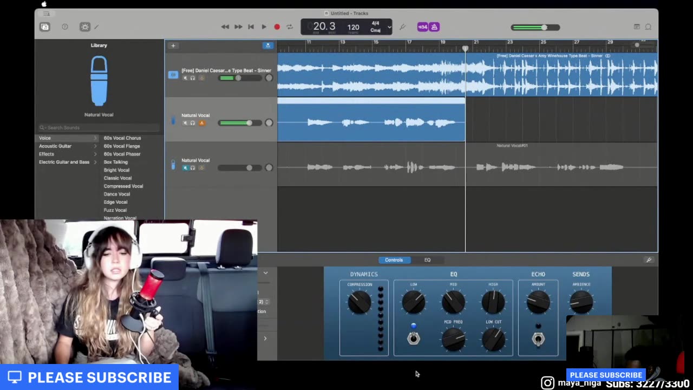Open the Notepad icon

pyautogui.click(x=637, y=27)
